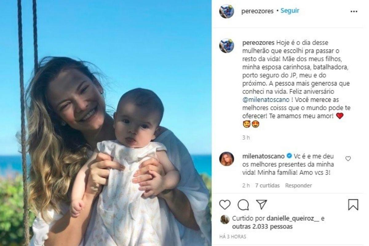This screenshot has width=369, height=246.
Task: Share the post via paper plane icon
Action: point(261,204)
